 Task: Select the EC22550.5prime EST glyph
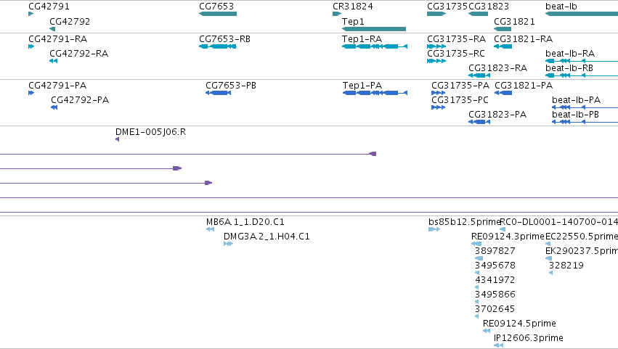[548, 244]
